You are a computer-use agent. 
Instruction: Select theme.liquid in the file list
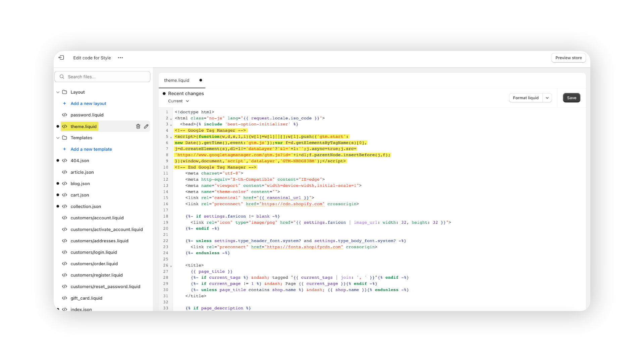84,126
